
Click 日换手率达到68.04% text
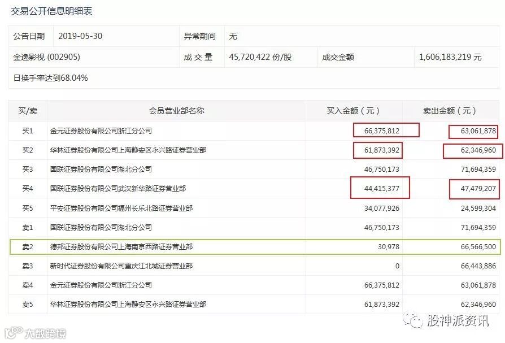click(x=51, y=78)
